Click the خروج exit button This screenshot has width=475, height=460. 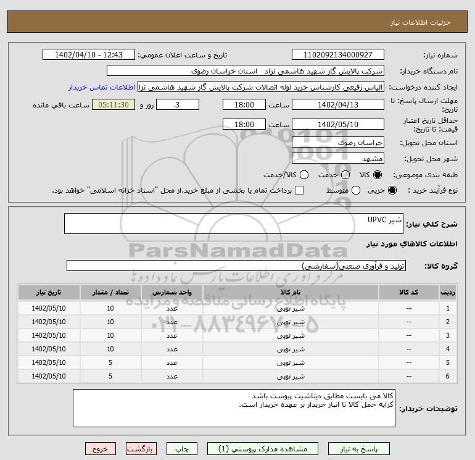pyautogui.click(x=101, y=449)
